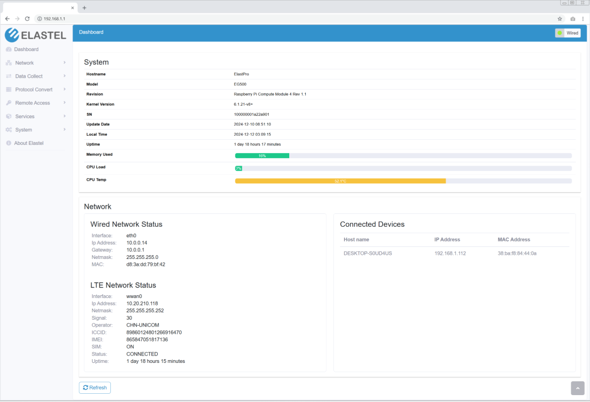The width and height of the screenshot is (590, 402).
Task: Click the Refresh button
Action: (x=95, y=388)
